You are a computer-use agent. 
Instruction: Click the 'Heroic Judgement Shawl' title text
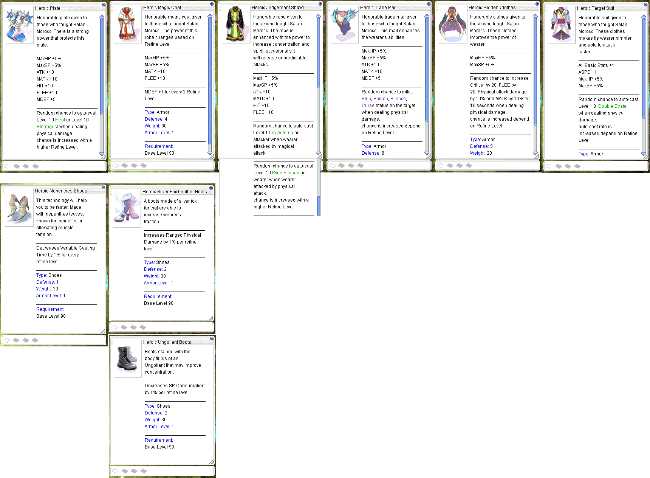click(278, 8)
